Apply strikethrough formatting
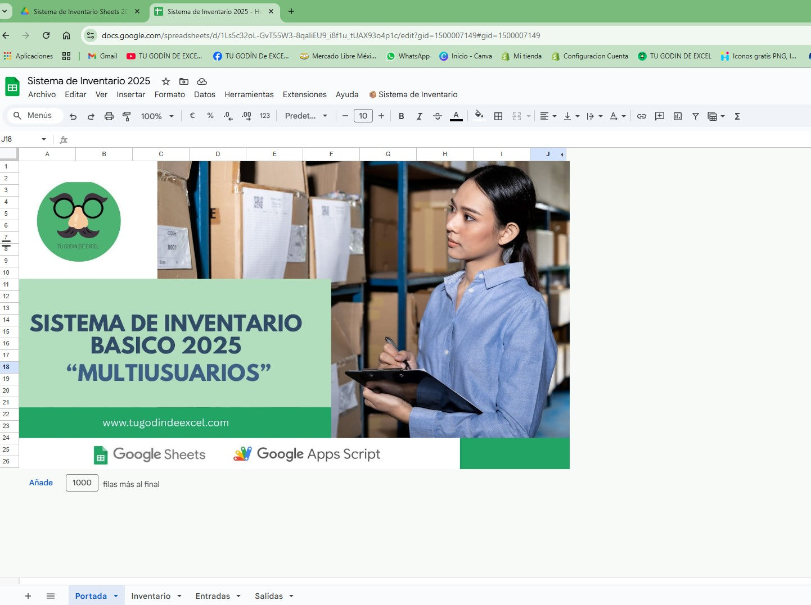Screen dimensions: 811x605 [438, 116]
